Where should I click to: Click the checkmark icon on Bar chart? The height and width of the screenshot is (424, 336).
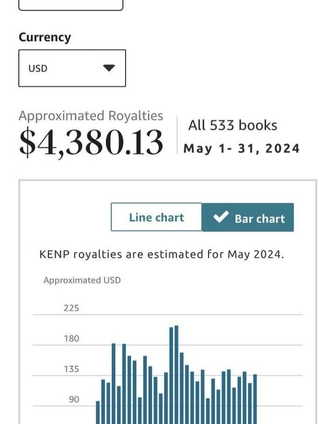[220, 217]
